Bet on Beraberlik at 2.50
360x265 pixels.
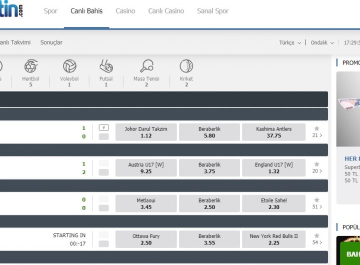[x=209, y=203]
